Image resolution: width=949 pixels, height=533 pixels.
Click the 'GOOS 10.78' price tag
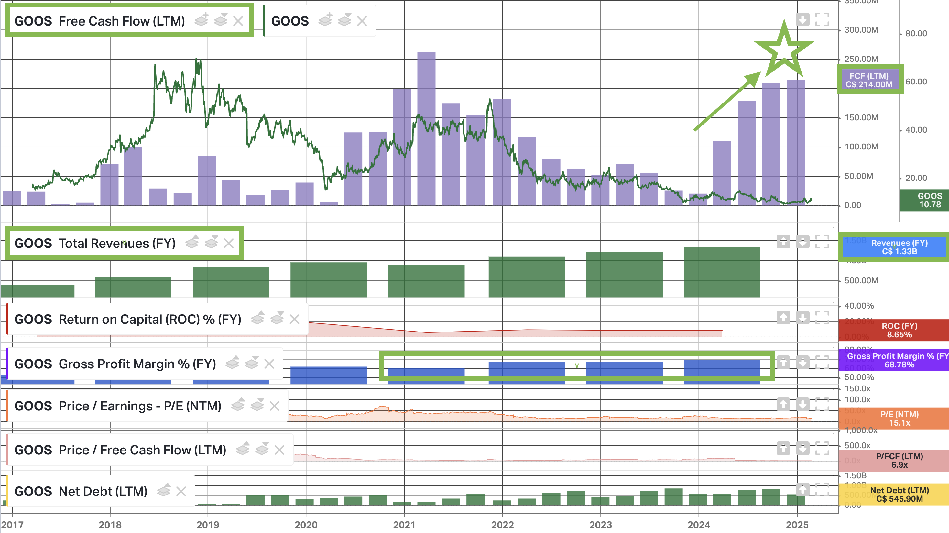click(924, 200)
